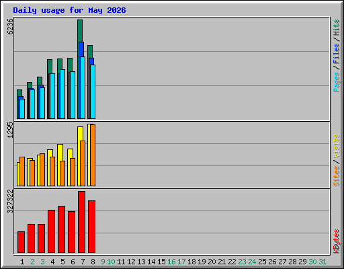This screenshot has width=344, height=269.
Task: Select day label 1 on the x-axis
Action: pyautogui.click(x=22, y=262)
